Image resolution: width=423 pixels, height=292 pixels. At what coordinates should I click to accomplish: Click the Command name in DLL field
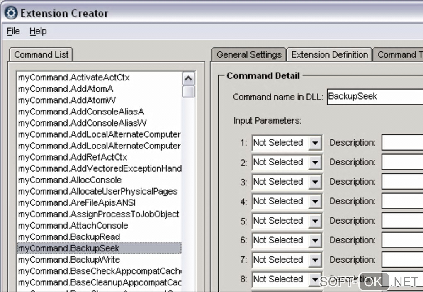coord(373,97)
